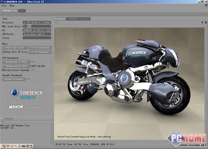Click the Processor info field
This screenshot has width=208, height=149.
click(37, 22)
